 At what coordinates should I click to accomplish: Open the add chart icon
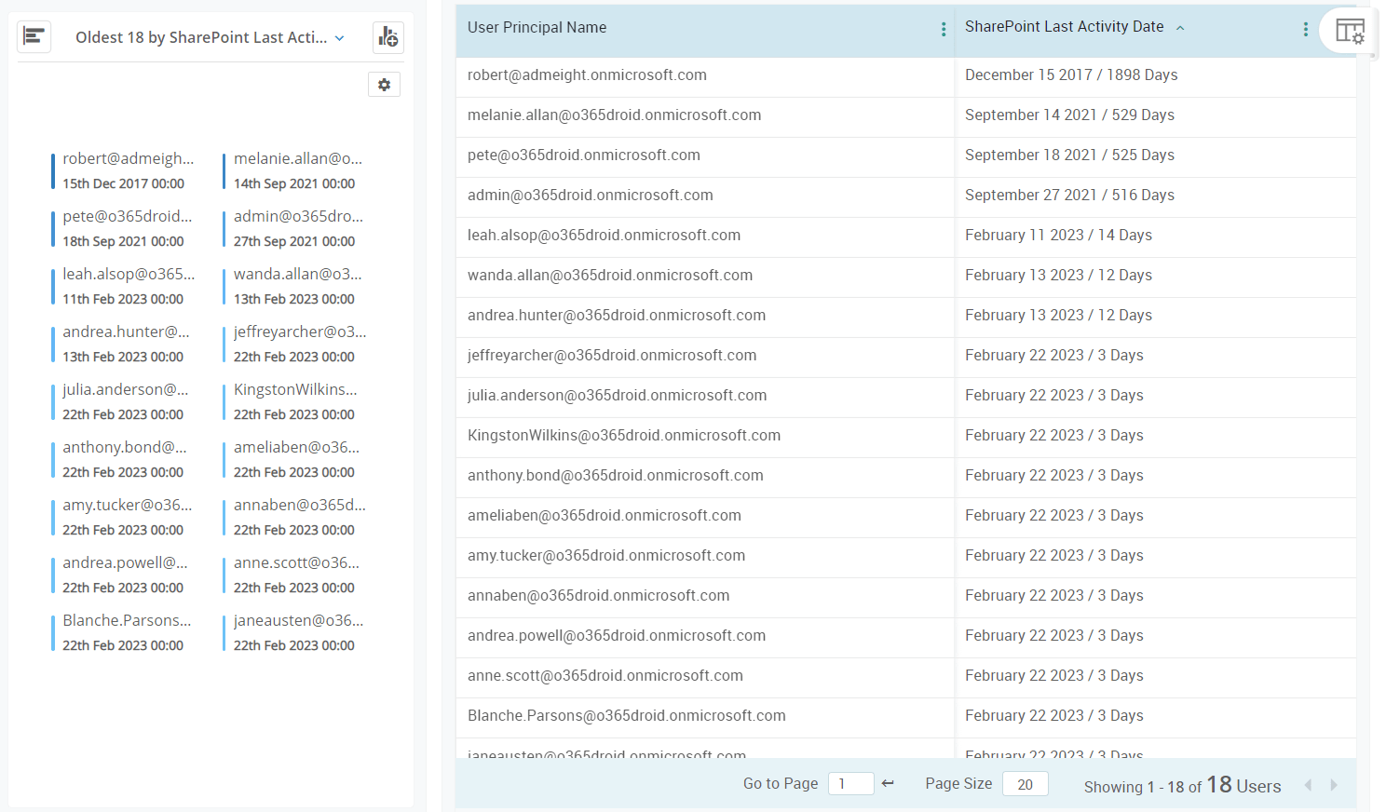click(x=387, y=37)
